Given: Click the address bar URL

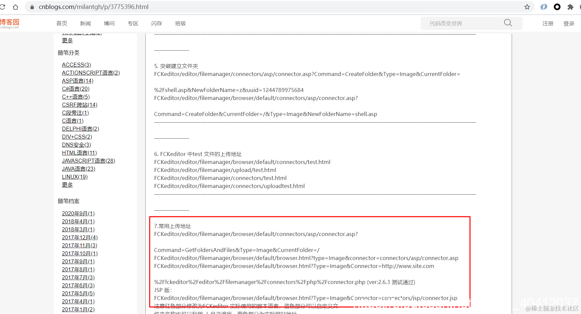Looking at the screenshot, I should tap(94, 7).
